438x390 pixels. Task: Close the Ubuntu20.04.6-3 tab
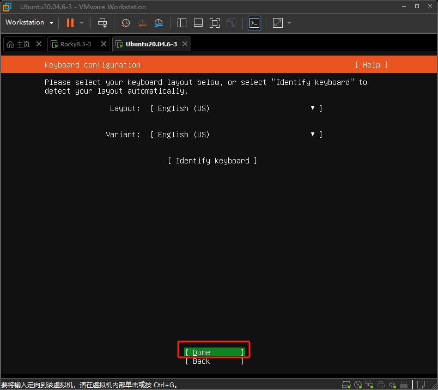tap(185, 44)
